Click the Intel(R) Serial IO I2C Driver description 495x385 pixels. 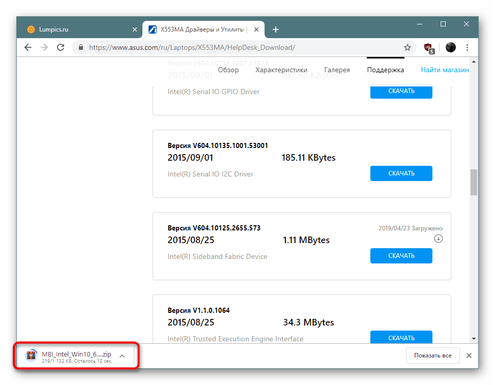[x=211, y=174]
